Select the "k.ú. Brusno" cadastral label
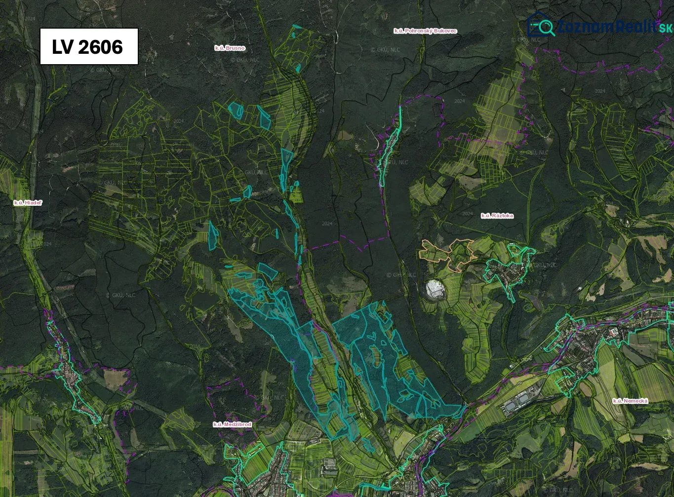 [x=230, y=48]
